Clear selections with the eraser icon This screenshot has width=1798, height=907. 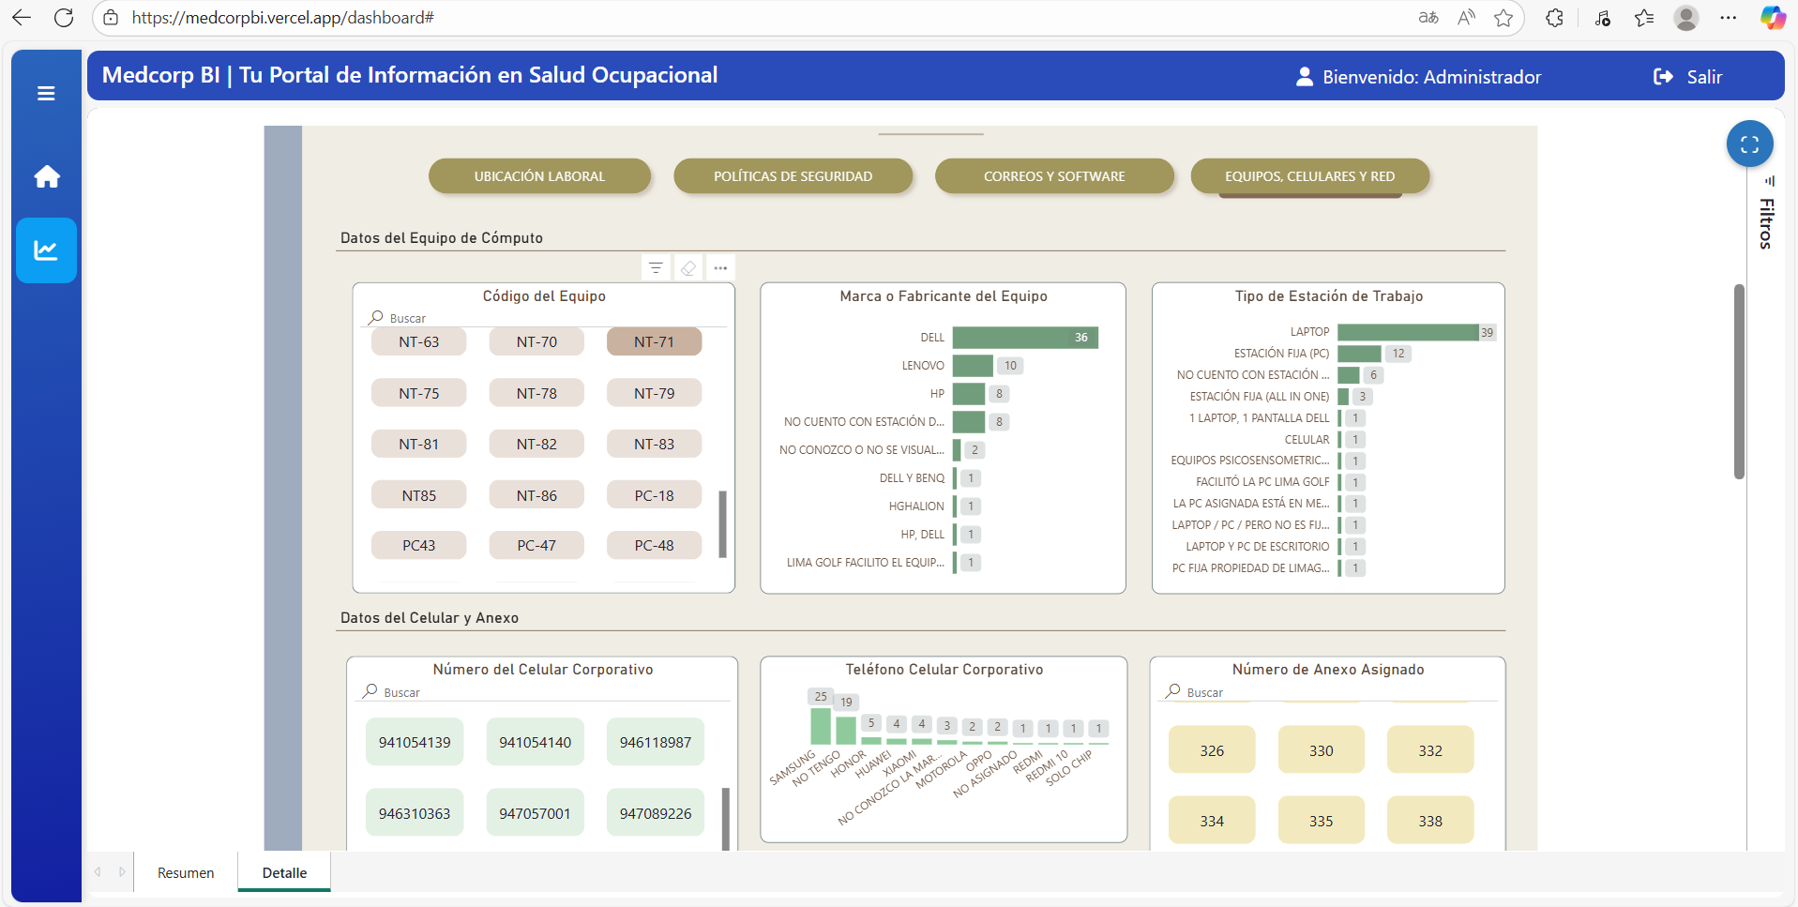coord(688,268)
